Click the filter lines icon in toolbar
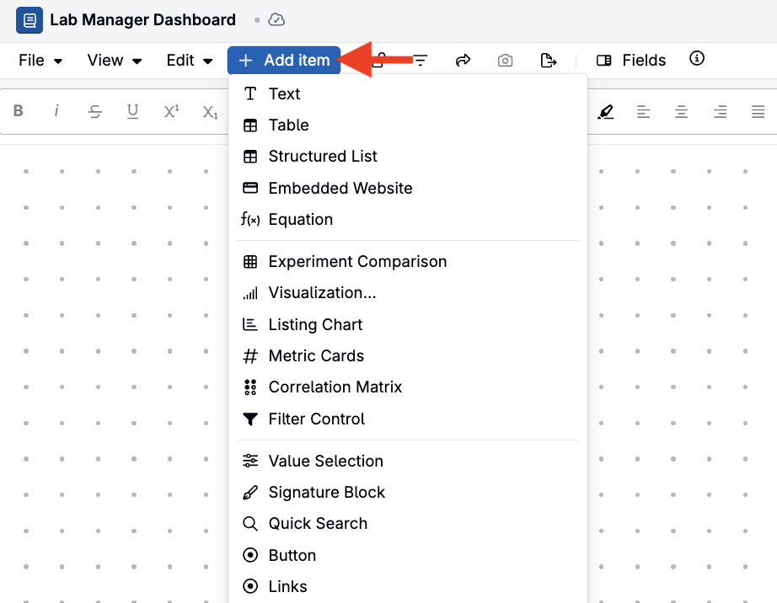Image resolution: width=777 pixels, height=603 pixels. click(421, 61)
